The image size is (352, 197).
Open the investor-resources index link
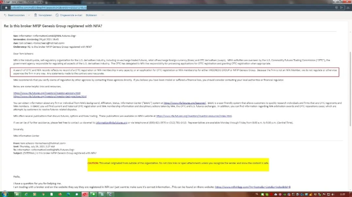click(194, 116)
